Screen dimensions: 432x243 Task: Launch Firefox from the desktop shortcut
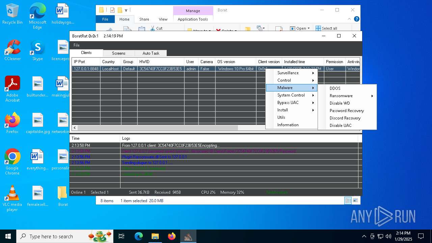point(12,123)
